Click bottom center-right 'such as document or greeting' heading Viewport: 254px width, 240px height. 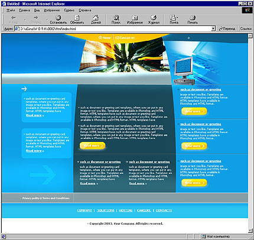click(x=149, y=162)
